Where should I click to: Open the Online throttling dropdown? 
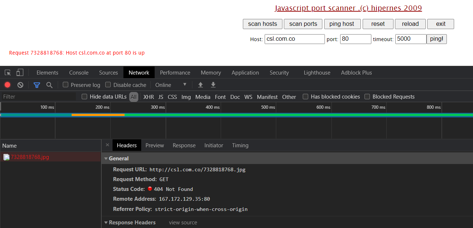171,85
